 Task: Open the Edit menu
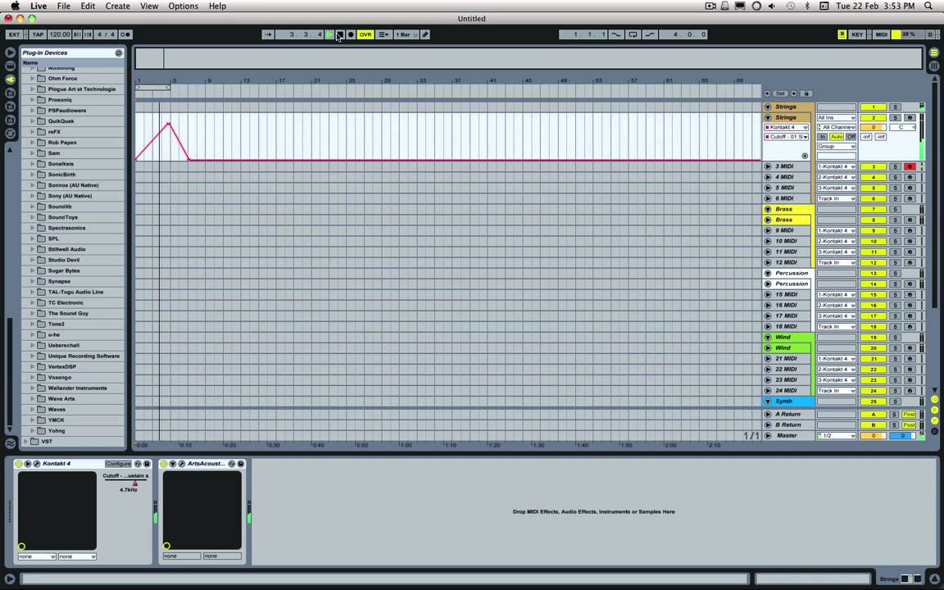88,6
